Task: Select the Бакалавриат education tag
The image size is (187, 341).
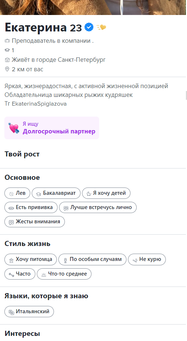Action: tap(56, 193)
